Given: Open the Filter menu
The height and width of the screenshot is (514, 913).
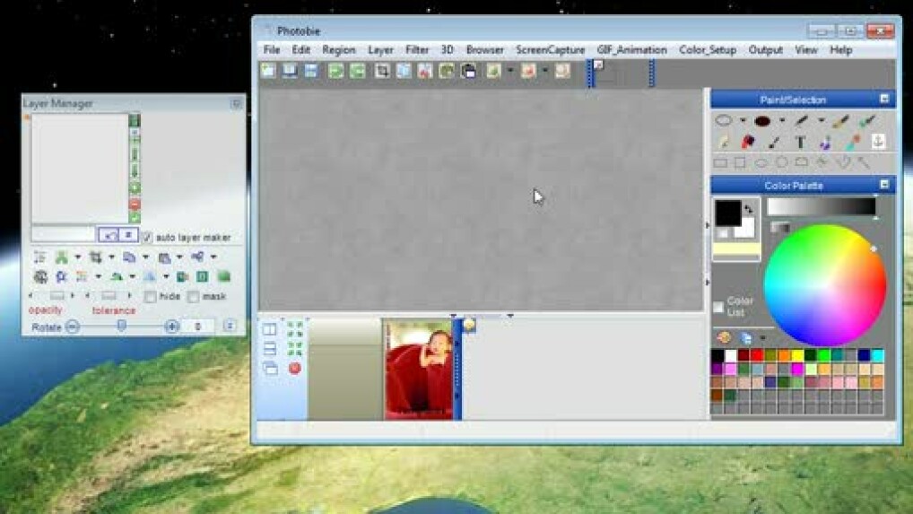Looking at the screenshot, I should pyautogui.click(x=417, y=50).
